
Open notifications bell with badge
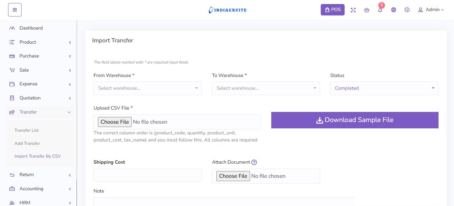click(x=380, y=10)
